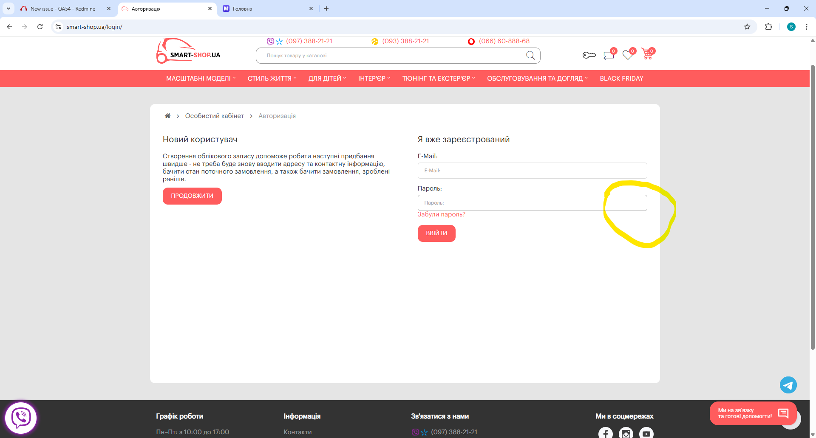The height and width of the screenshot is (438, 816).
Task: Expand the МАСШТАБНІ МОДЕЛІ menu
Action: (x=201, y=79)
